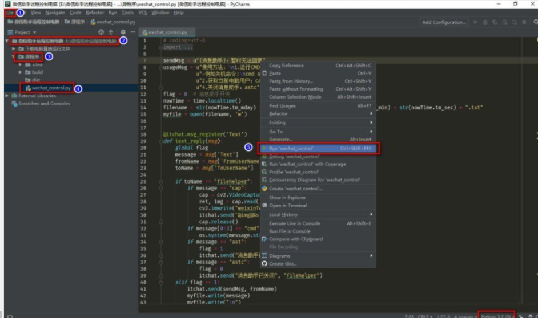The width and height of the screenshot is (538, 318).
Task: Collapse the root project folder arrow
Action: pyautogui.click(x=7, y=40)
